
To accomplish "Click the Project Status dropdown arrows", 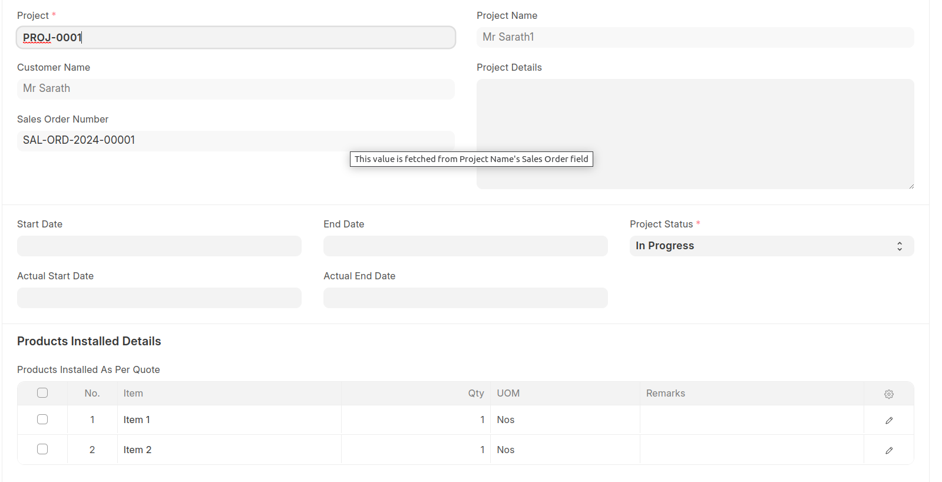I will tap(899, 246).
